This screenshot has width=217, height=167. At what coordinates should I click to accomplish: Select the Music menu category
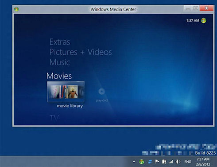pyautogui.click(x=60, y=62)
